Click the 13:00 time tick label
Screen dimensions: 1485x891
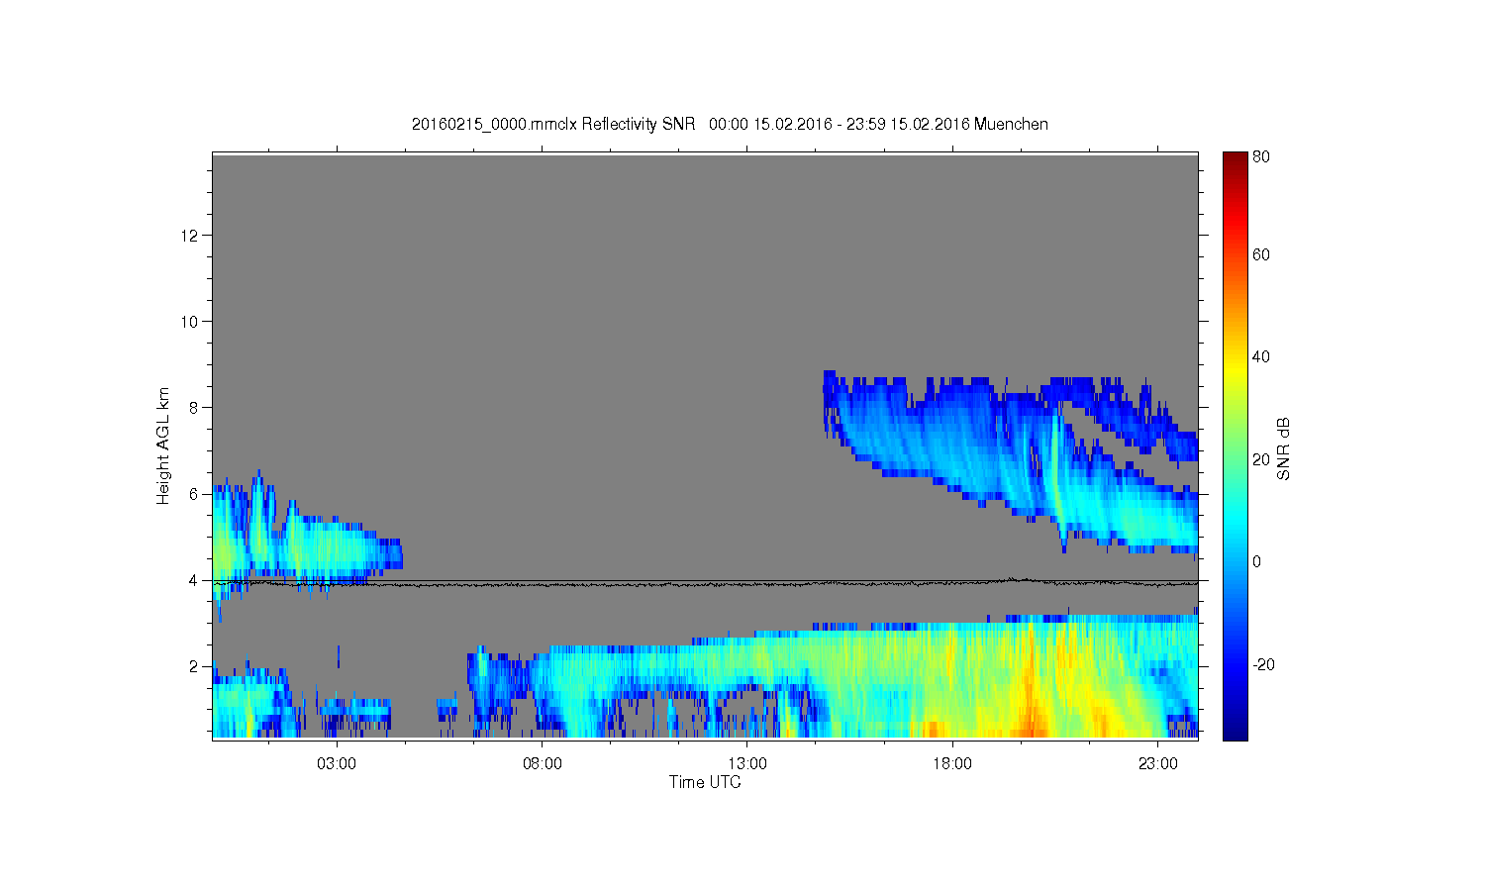click(747, 764)
